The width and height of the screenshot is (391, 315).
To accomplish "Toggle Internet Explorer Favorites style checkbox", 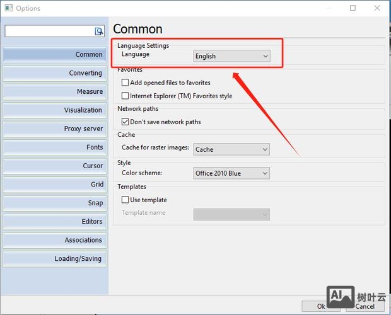I will [125, 96].
